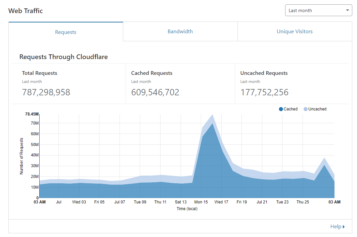Click the Mon 15 x-axis label
Viewport: 357px width, 237px height.
click(x=201, y=202)
